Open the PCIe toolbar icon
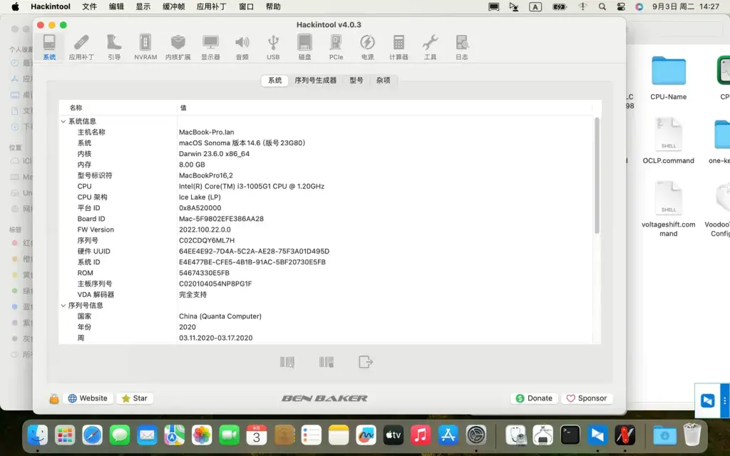The image size is (730, 456). point(336,47)
